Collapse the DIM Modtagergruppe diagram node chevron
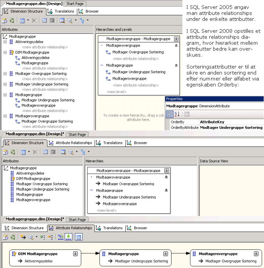This screenshot has height=268, width=264. click(x=75, y=254)
